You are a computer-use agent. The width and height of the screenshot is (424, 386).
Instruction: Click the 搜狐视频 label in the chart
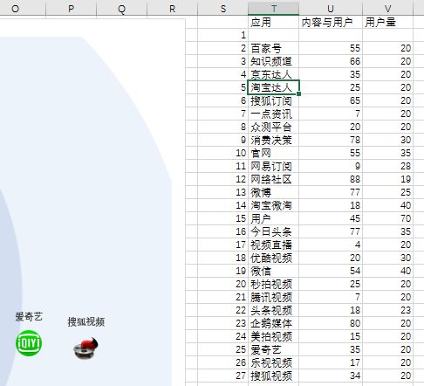[86, 321]
